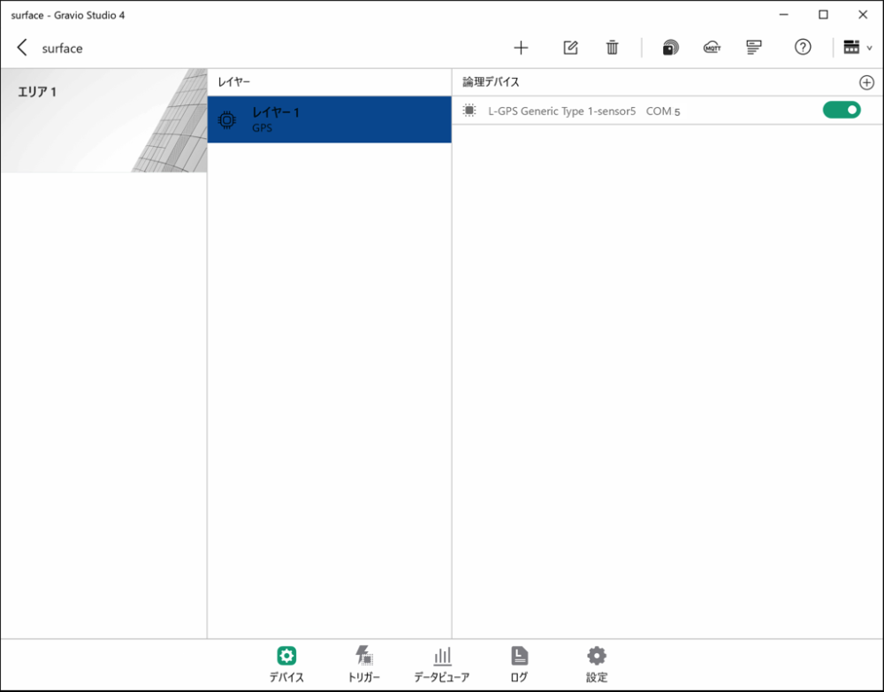The height and width of the screenshot is (692, 884).
Task: Open the MQTT cloud settings icon
Action: coord(712,48)
